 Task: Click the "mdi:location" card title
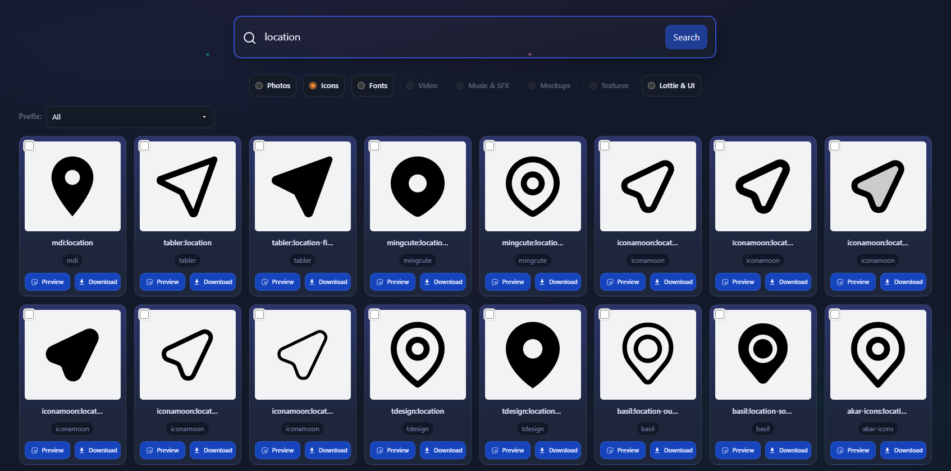click(72, 243)
